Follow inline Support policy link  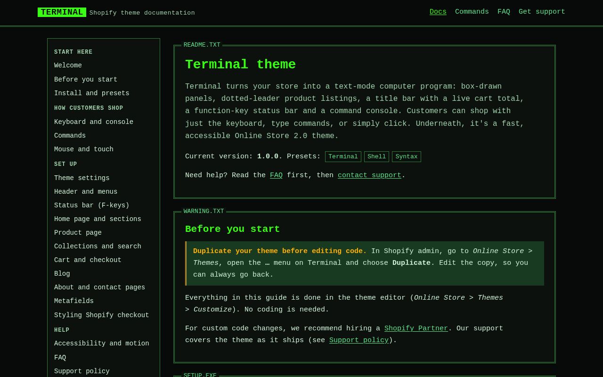point(359,340)
